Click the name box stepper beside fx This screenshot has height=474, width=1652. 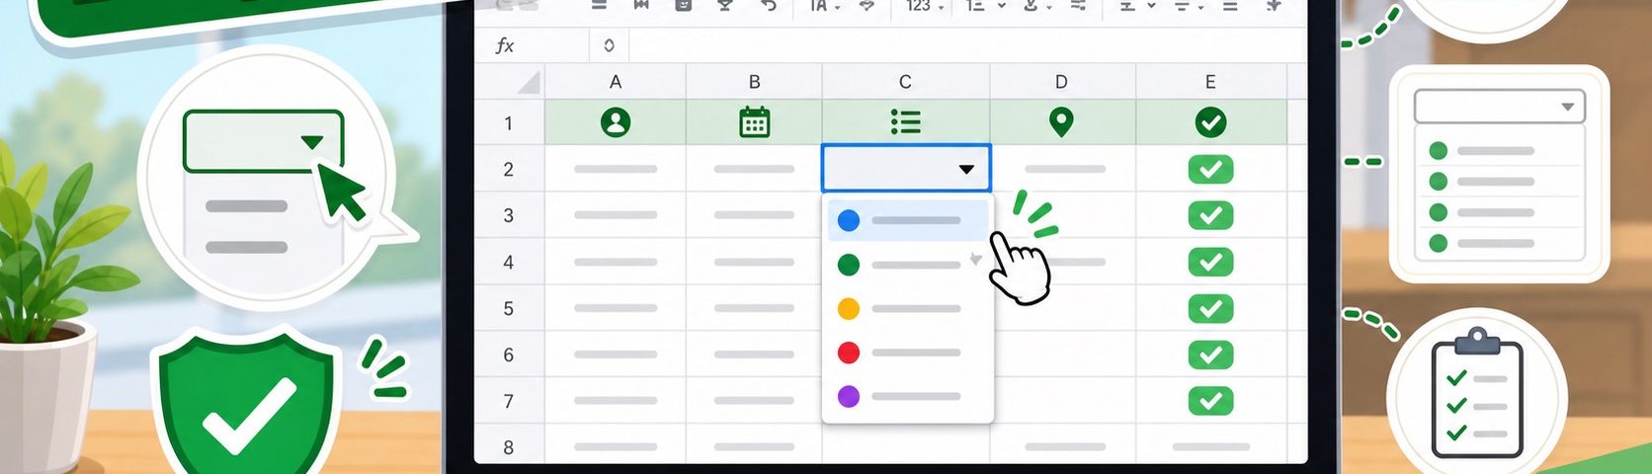click(x=609, y=45)
